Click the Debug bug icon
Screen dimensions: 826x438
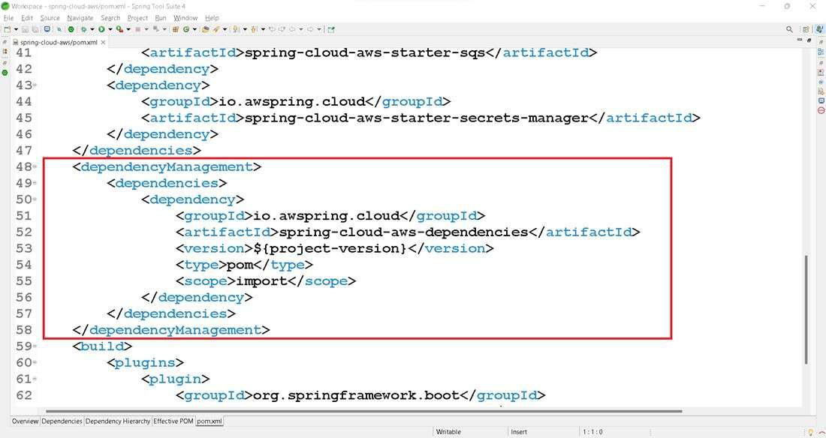point(83,29)
